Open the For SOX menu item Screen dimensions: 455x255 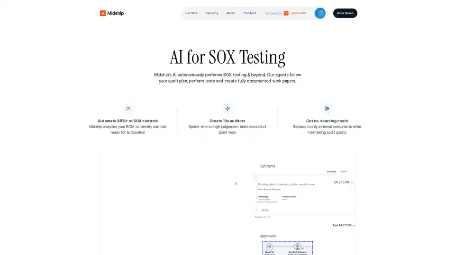(191, 13)
